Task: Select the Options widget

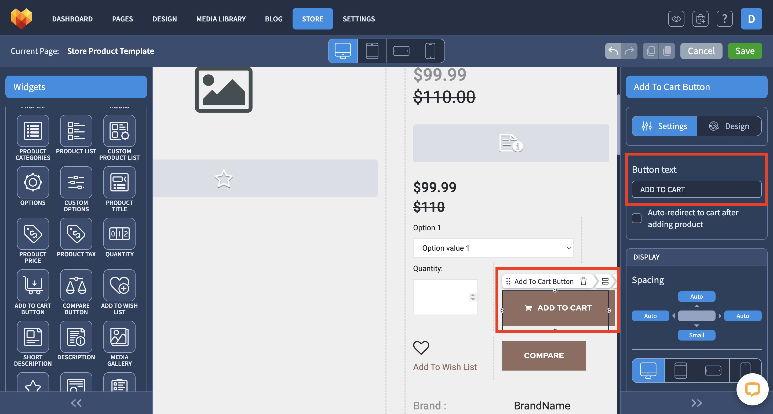Action: (33, 182)
